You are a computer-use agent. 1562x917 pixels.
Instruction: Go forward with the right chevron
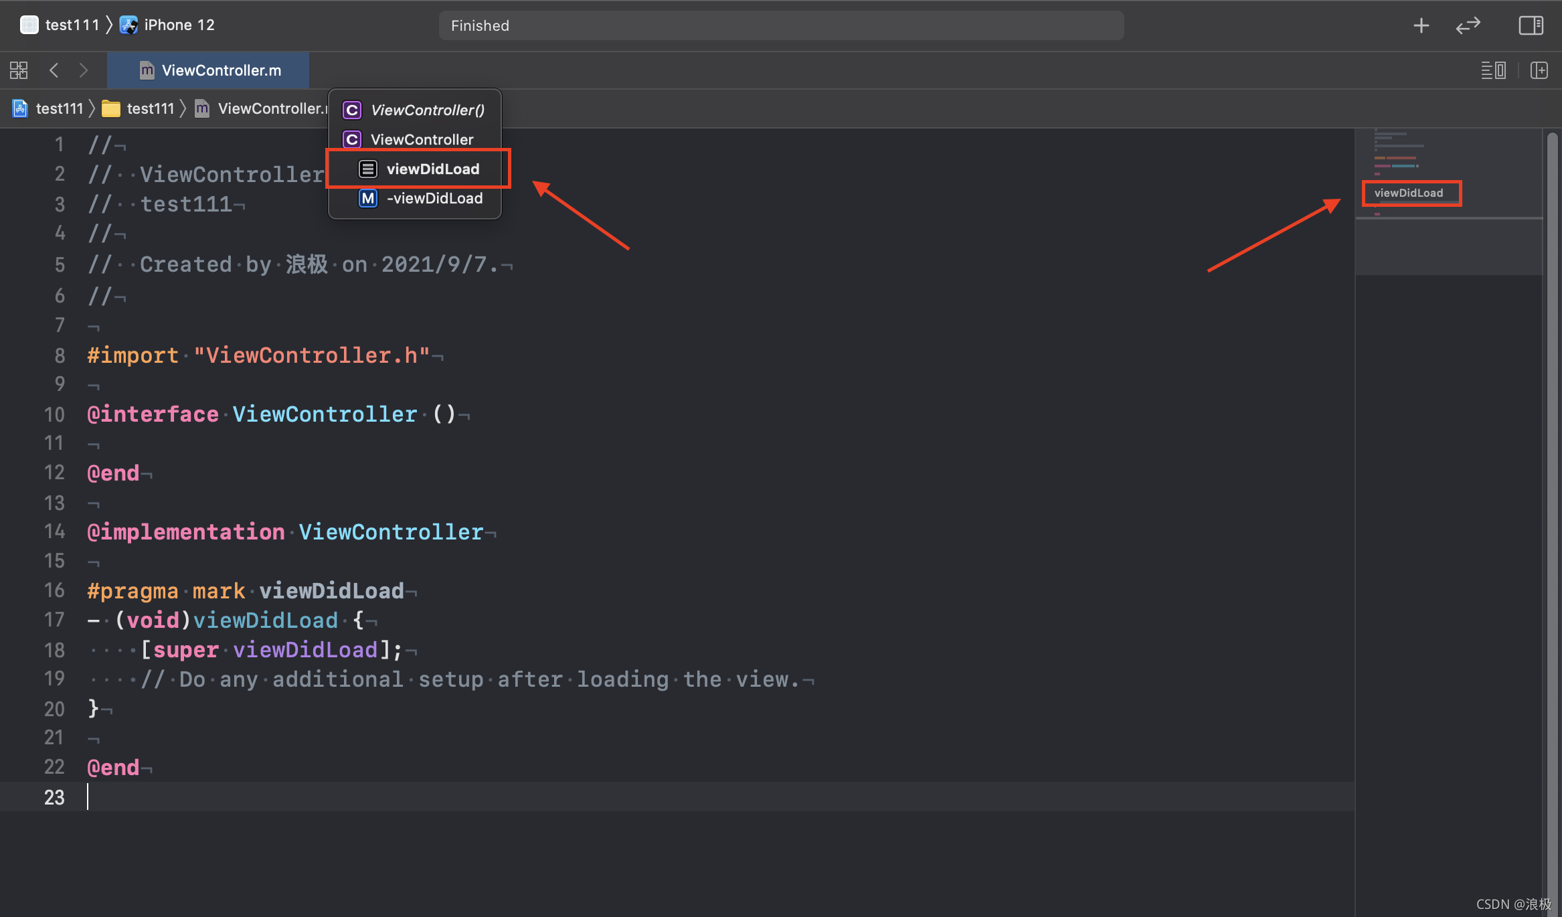[x=83, y=70]
